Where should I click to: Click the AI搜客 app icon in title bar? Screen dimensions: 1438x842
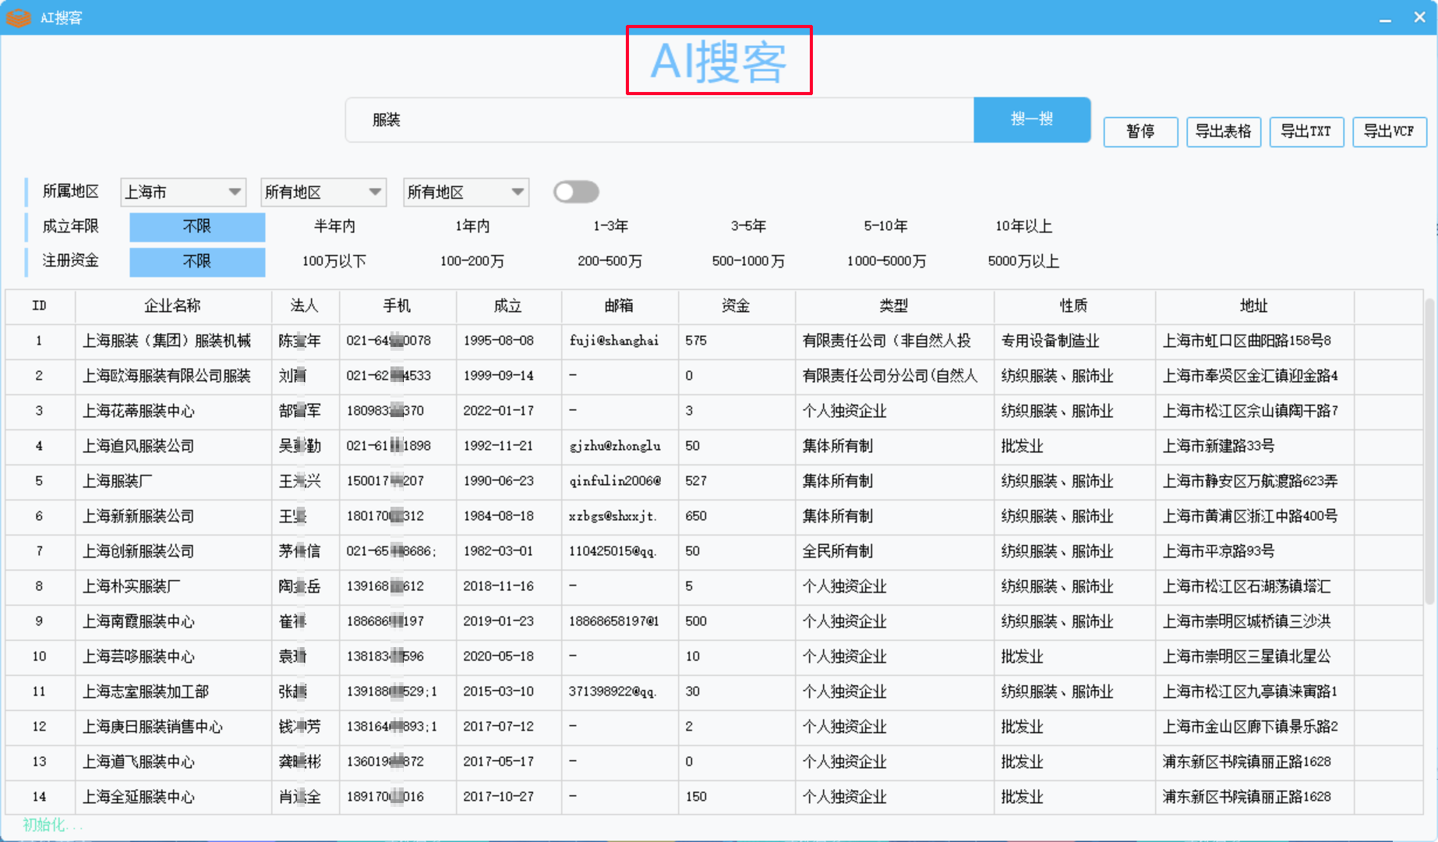click(18, 17)
